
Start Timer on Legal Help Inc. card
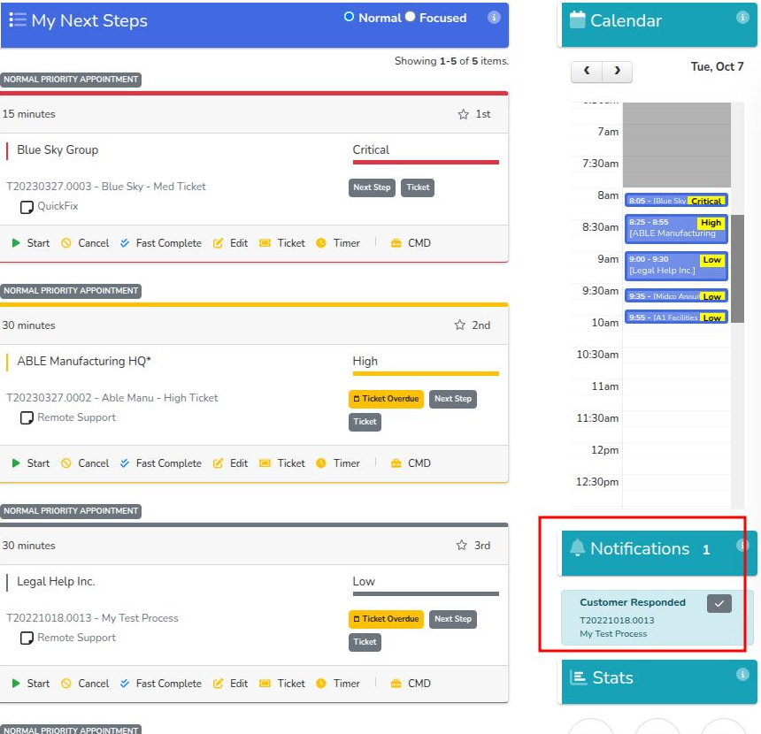click(338, 684)
